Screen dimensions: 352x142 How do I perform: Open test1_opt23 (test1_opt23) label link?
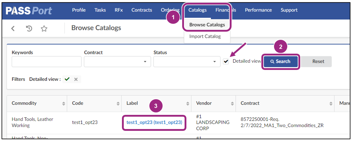pyautogui.click(x=154, y=122)
